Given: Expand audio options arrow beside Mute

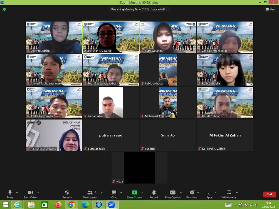Looking at the screenshot, I should tap(17, 193).
